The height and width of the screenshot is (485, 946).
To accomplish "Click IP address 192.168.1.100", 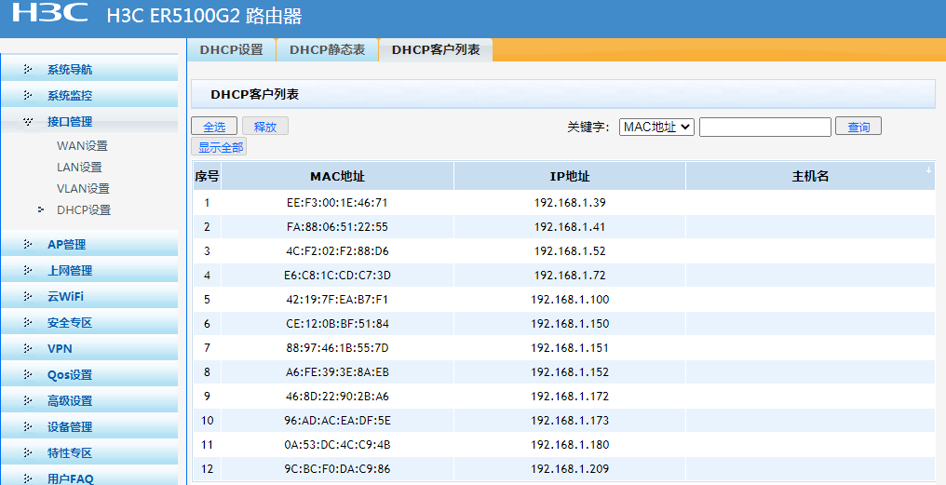I will (x=570, y=299).
